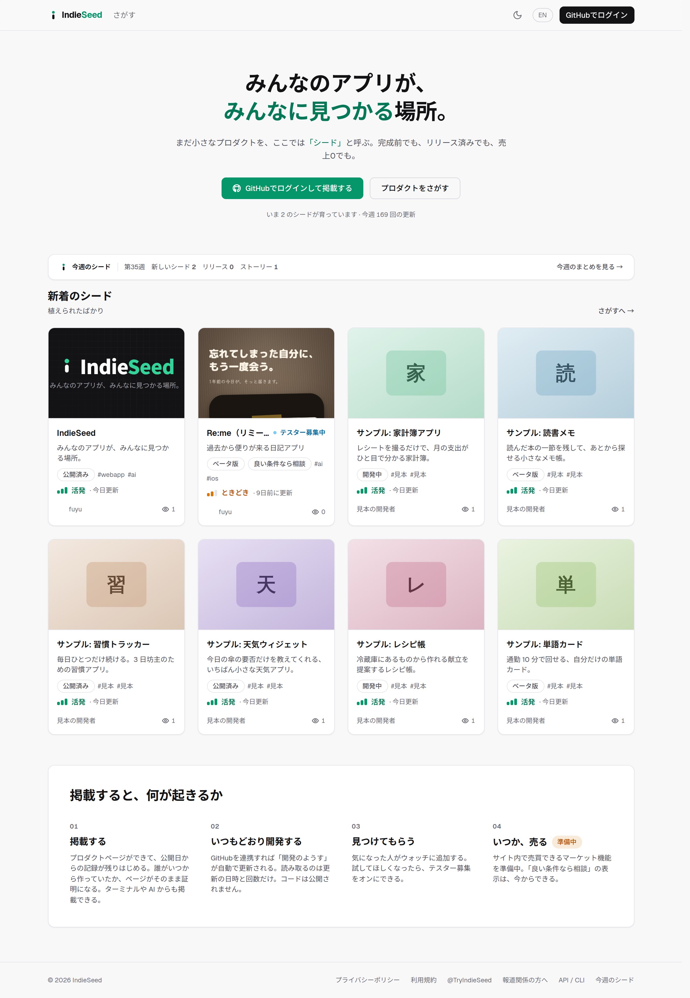Open 今週のまとめを見る link
Viewport: 690px width, 998px height.
point(589,267)
